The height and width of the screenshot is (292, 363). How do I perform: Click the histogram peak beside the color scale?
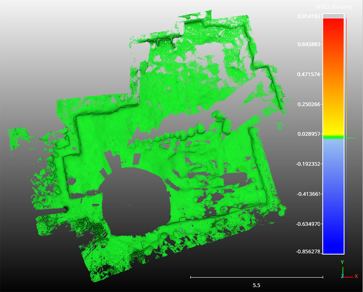pos(351,138)
